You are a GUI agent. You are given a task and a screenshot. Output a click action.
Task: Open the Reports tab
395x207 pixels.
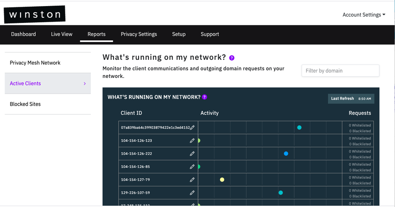[96, 34]
